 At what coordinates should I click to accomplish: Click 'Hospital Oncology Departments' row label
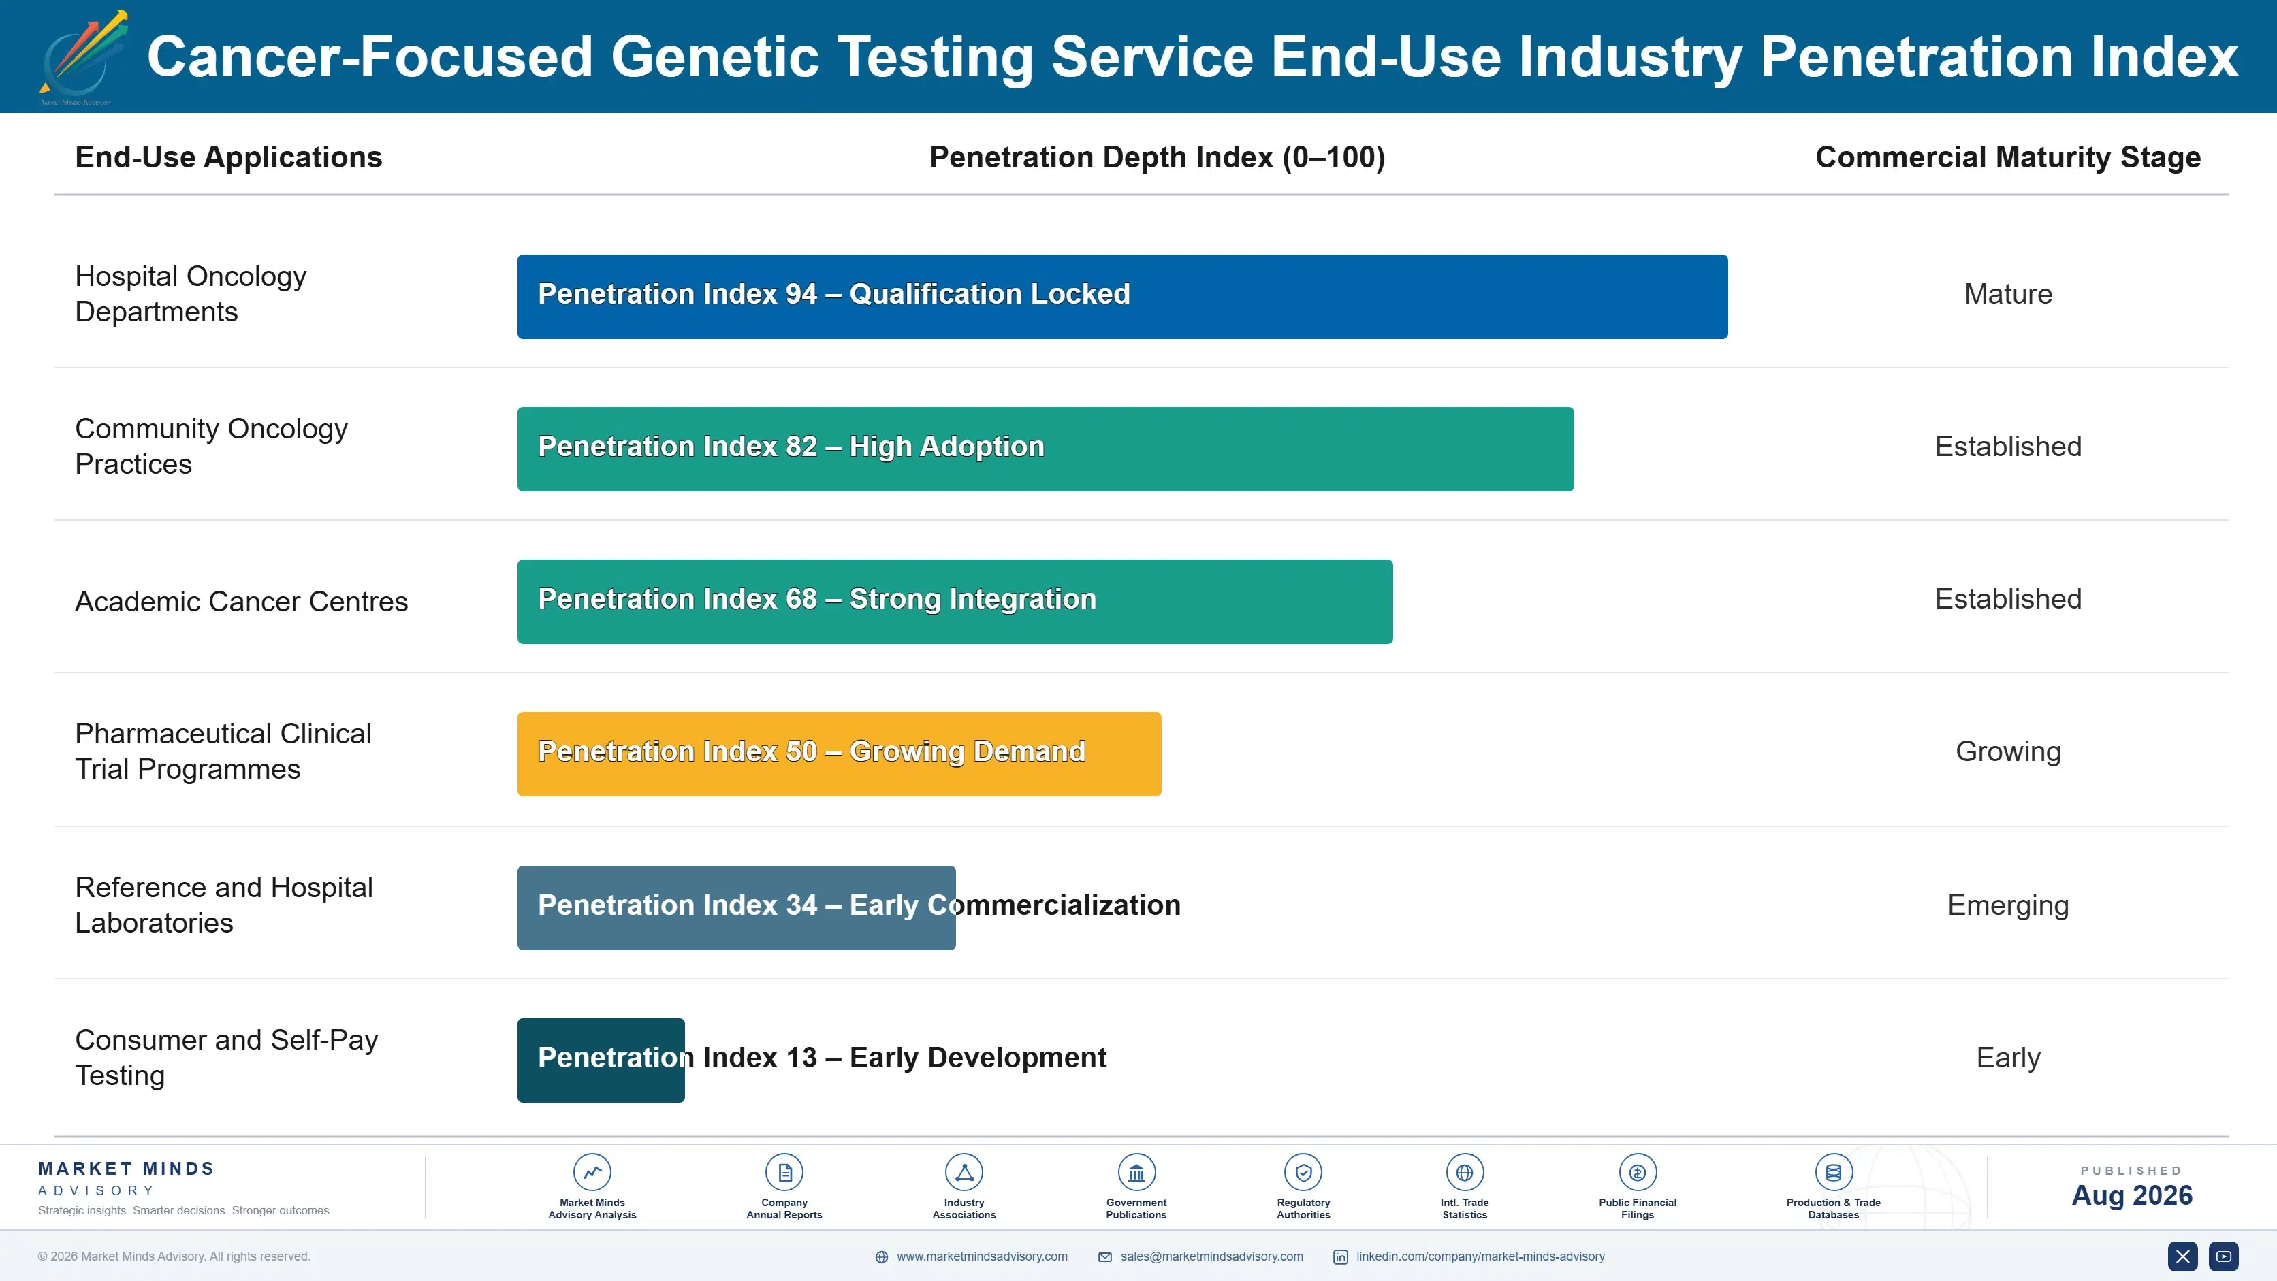(191, 293)
